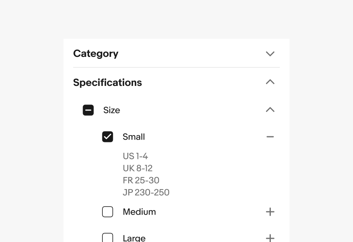353x242 pixels.
Task: Click the JP 230-250 size text
Action: 146,192
